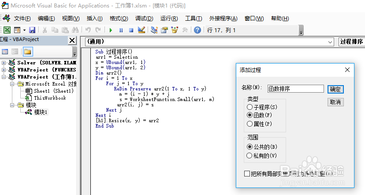Toggle Design Mode icon
365x195 pixels.
142,30
